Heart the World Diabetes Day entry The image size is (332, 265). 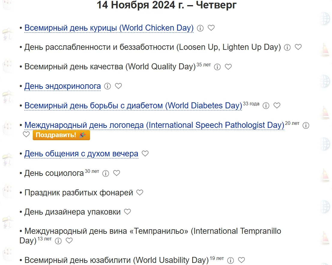coord(277,106)
